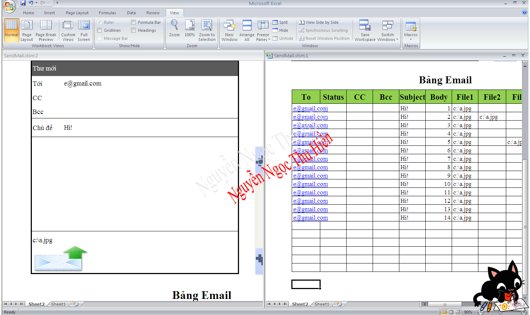Insert new worksheet tab in left window
This screenshot has height=315, width=530.
[x=76, y=304]
